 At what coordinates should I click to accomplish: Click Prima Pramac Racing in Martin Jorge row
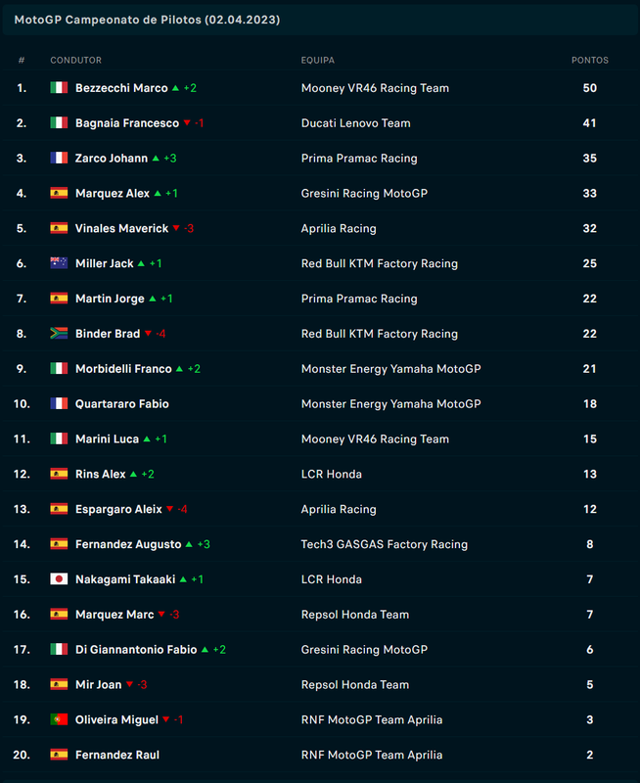[x=359, y=299]
